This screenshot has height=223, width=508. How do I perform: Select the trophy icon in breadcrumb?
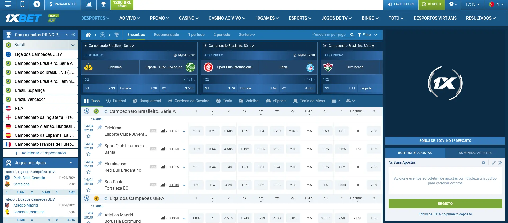click(117, 35)
